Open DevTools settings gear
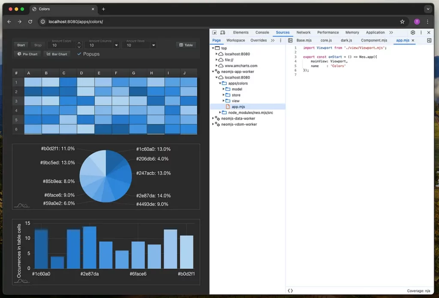 pyautogui.click(x=413, y=33)
